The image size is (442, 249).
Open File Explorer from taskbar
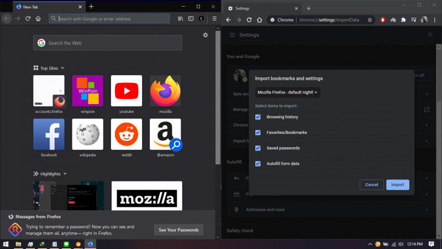pos(18,244)
